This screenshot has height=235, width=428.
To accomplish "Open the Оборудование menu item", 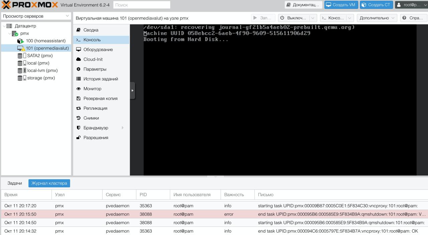I will tap(101, 49).
